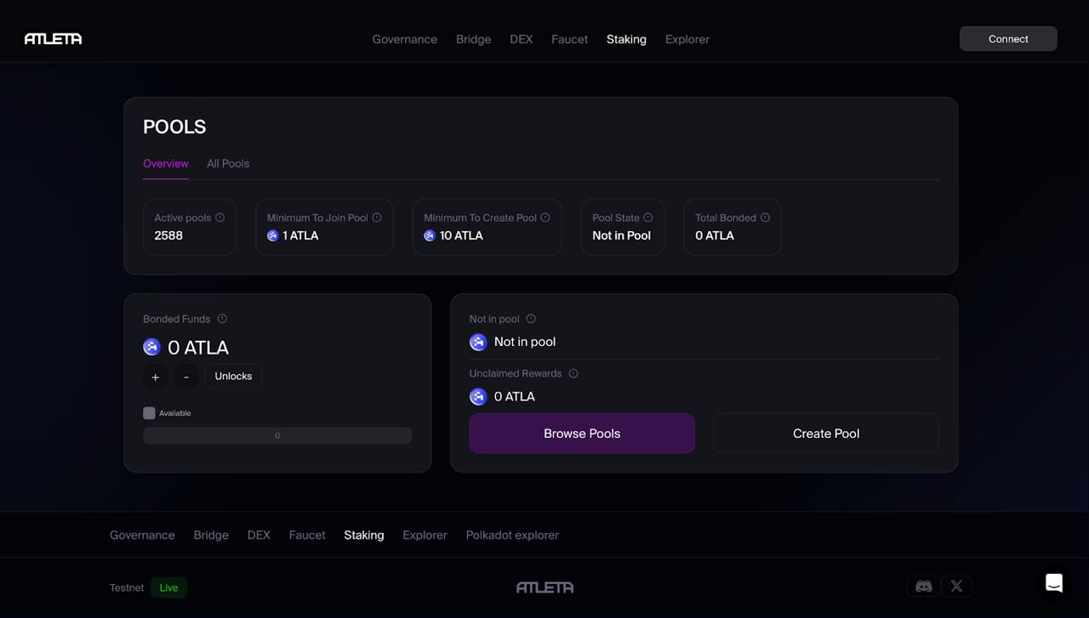This screenshot has height=618, width=1089.
Task: Open the Polkadot explorer footer link
Action: [x=511, y=535]
